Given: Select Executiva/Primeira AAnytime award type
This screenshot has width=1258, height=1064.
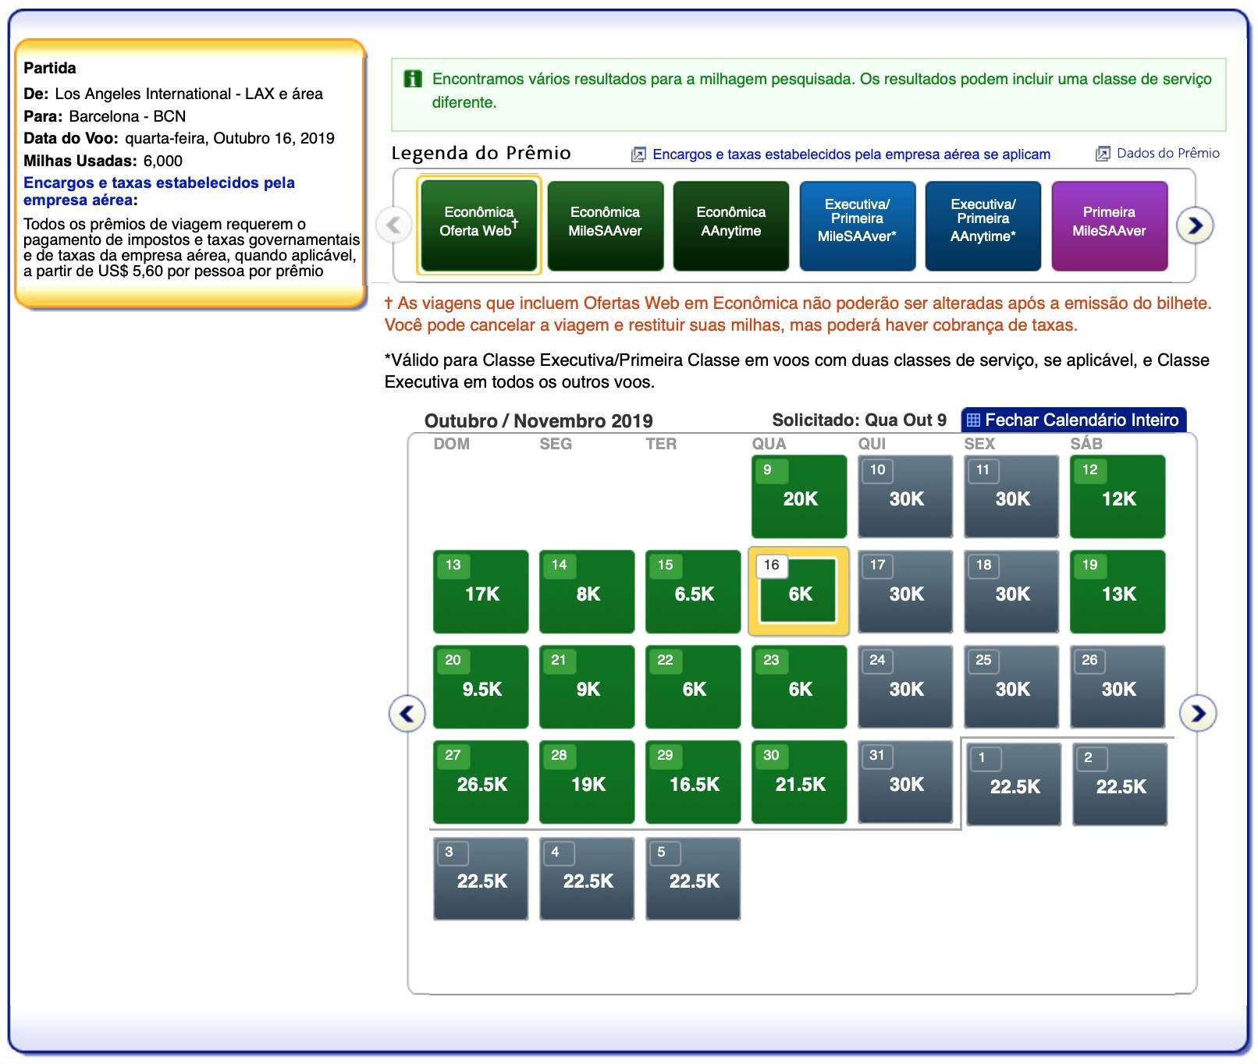Looking at the screenshot, I should coord(983,225).
